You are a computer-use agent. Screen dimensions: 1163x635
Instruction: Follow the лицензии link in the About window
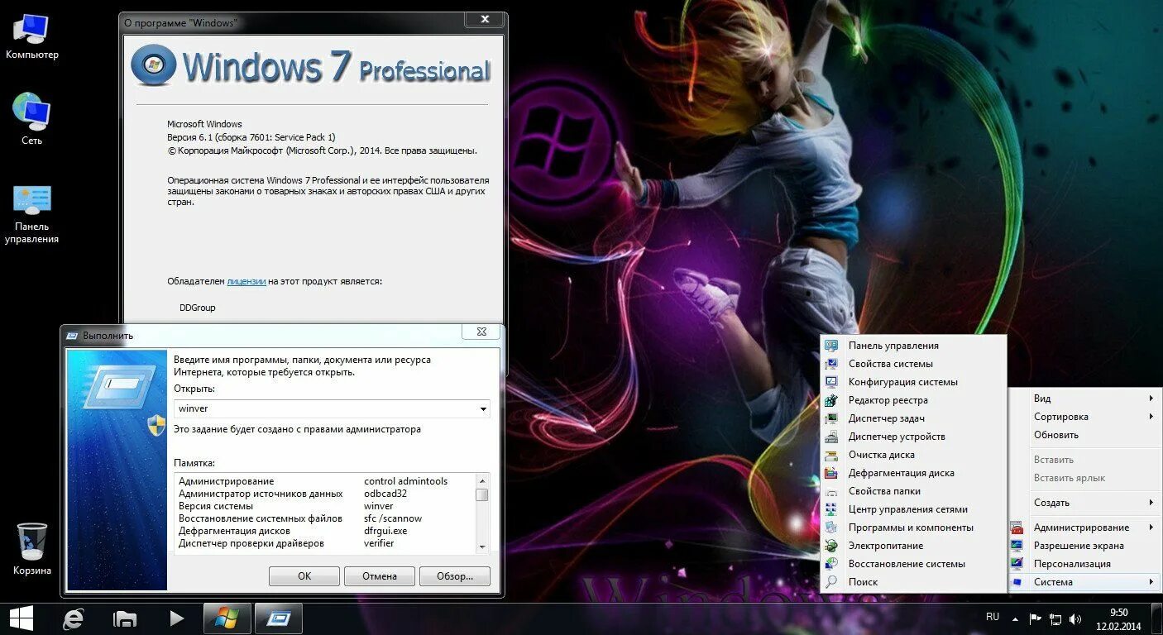246,281
